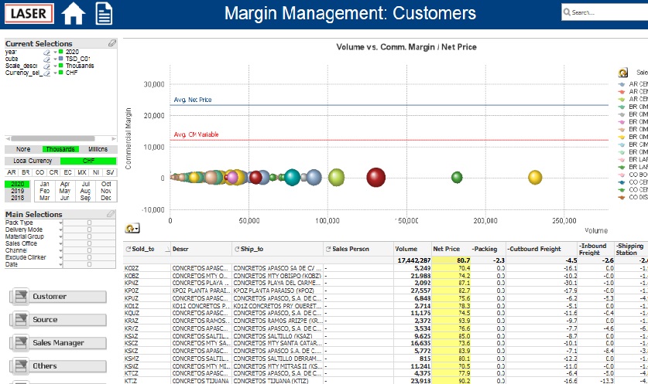
Task: Click the Search input field
Action: click(x=605, y=12)
